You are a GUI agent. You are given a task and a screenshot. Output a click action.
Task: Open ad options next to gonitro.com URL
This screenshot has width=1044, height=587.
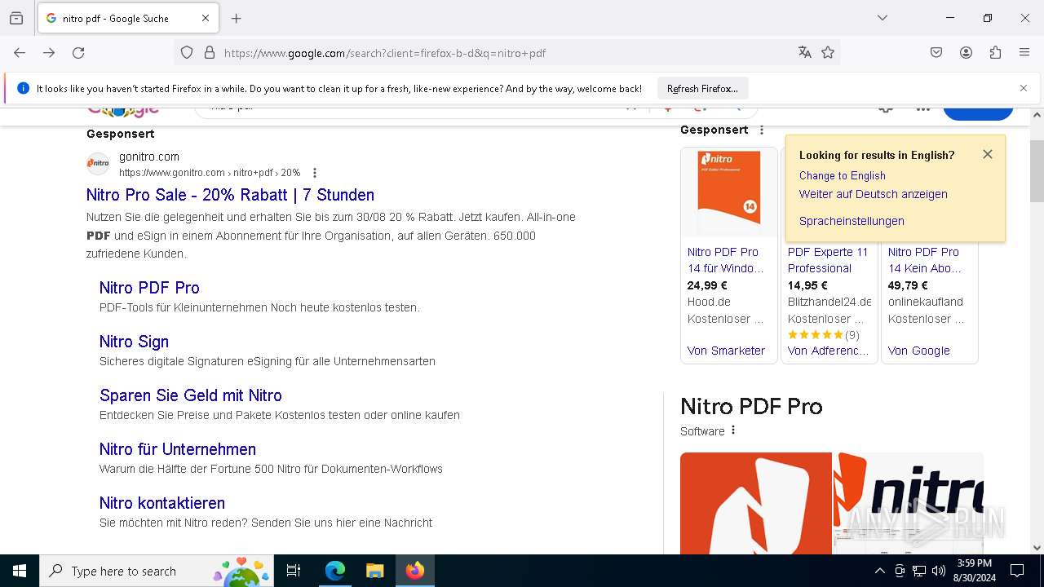[x=315, y=173]
